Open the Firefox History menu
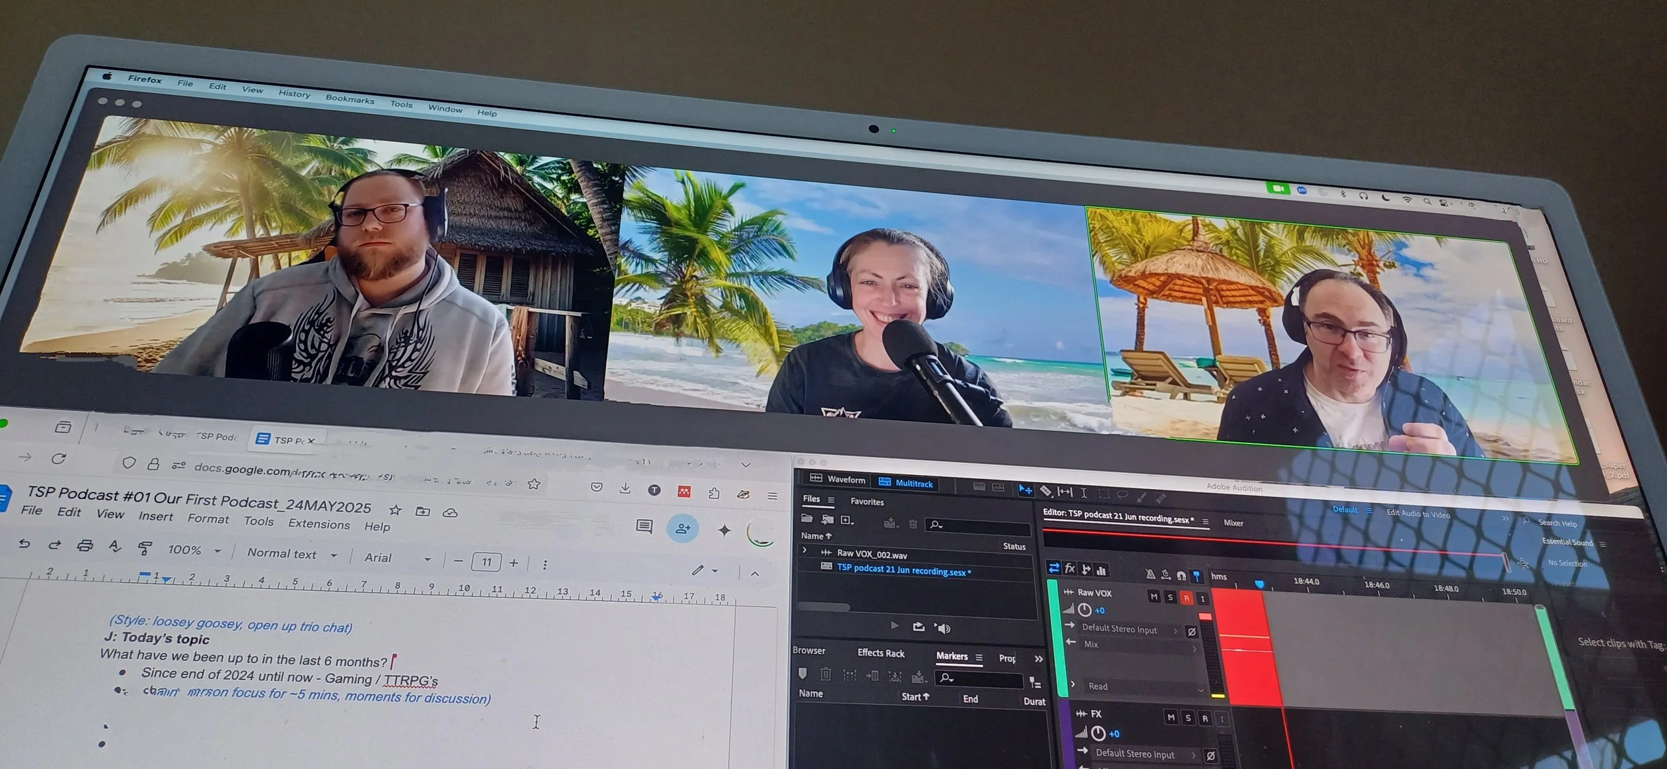Screen dimensions: 1667x769 click(294, 94)
